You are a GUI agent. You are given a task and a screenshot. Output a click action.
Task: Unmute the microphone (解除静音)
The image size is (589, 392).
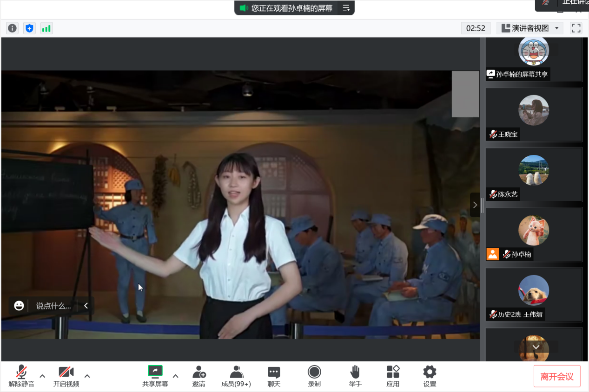21,376
